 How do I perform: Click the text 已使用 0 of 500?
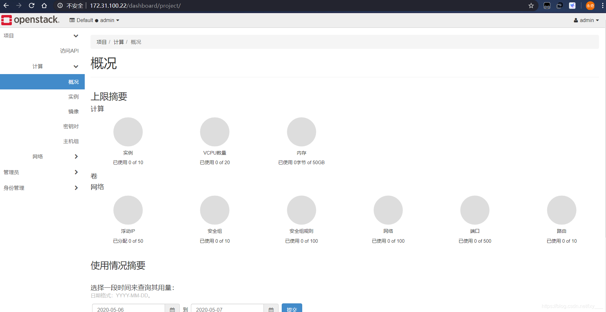pos(475,241)
